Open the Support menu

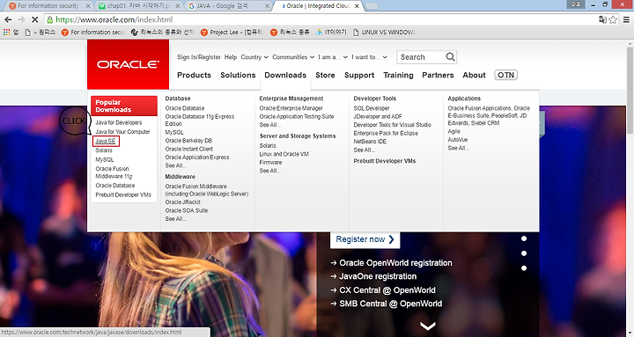[x=359, y=75]
